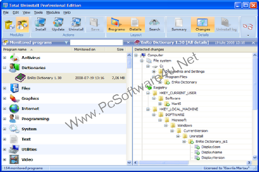Screen dimensions: 259x172
Task: Collapse the Dictionaries group
Action: [x=4, y=68]
